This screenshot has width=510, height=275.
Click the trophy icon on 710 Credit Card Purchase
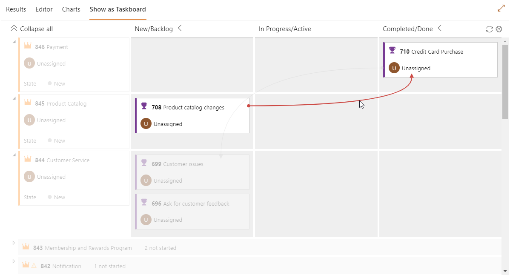(x=392, y=51)
